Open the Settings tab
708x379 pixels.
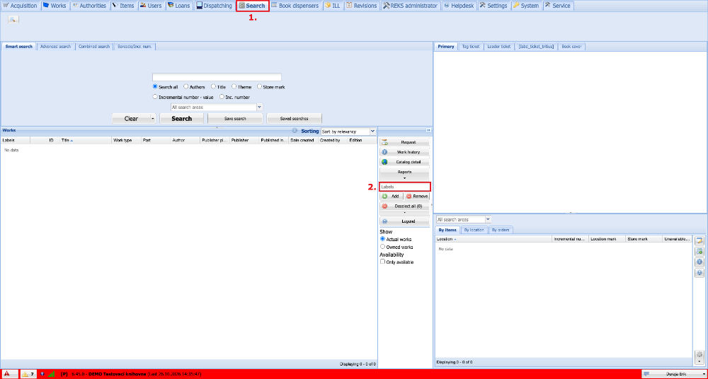click(494, 6)
